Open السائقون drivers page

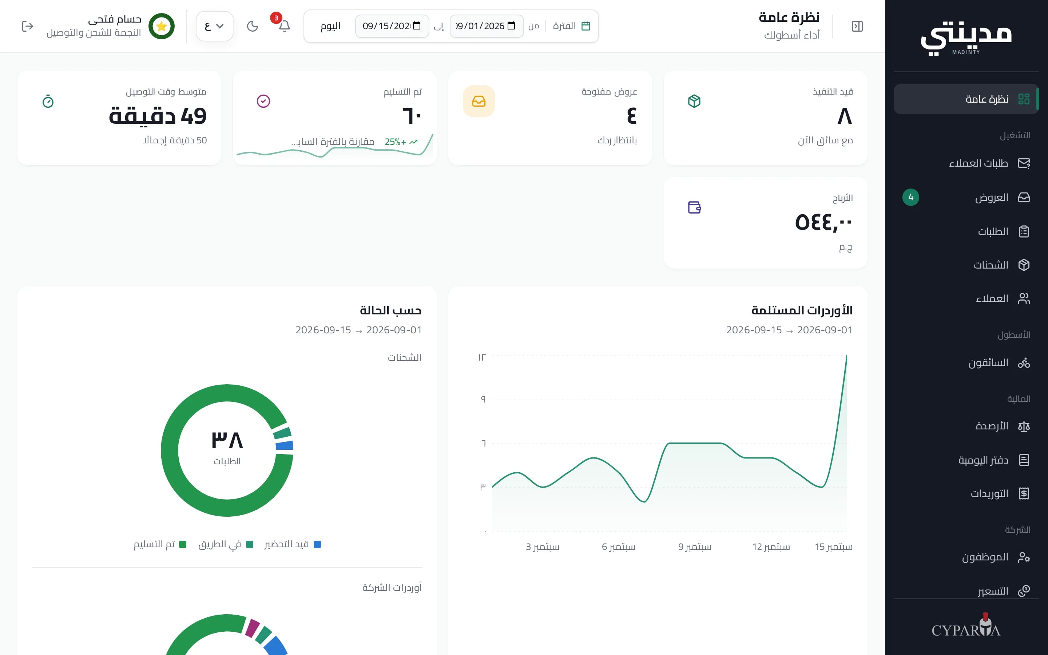[966, 362]
